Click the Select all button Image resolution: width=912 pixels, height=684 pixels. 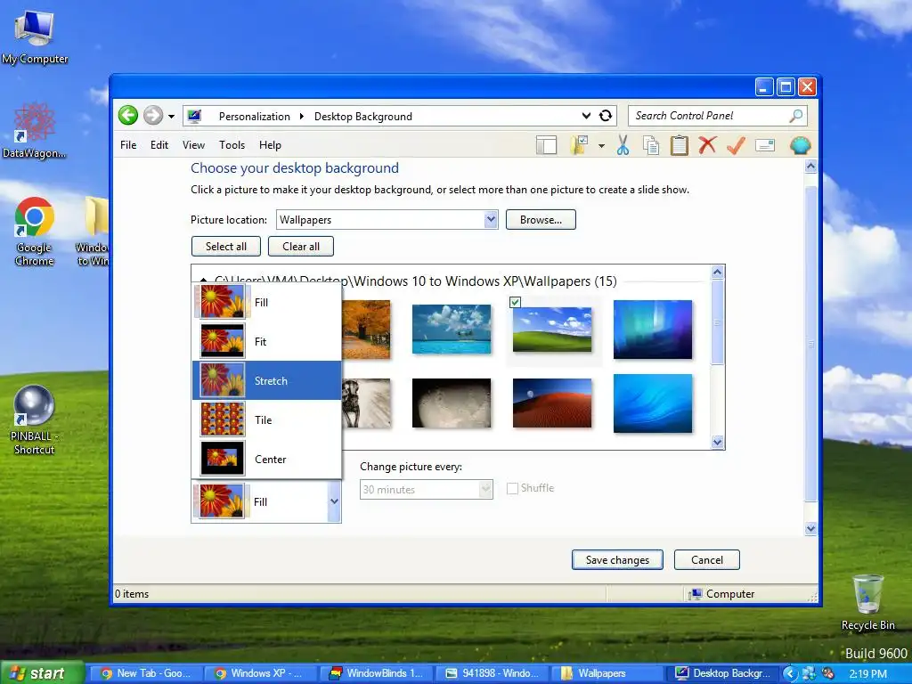click(225, 246)
